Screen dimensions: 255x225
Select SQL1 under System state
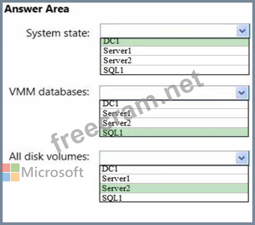pos(174,70)
